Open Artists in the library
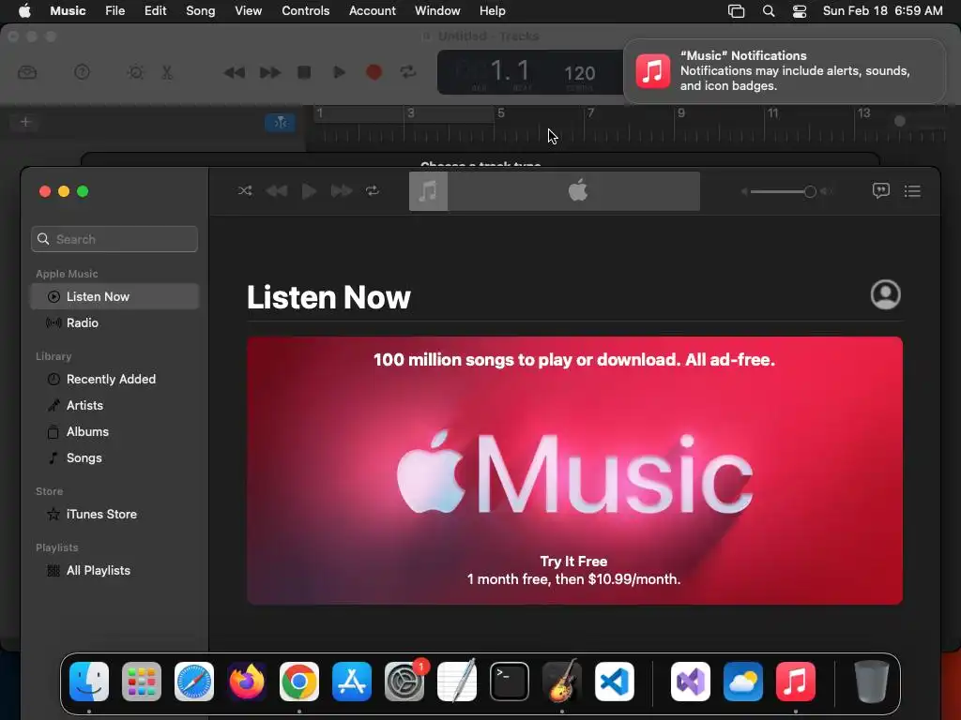The height and width of the screenshot is (720, 961). (114, 405)
